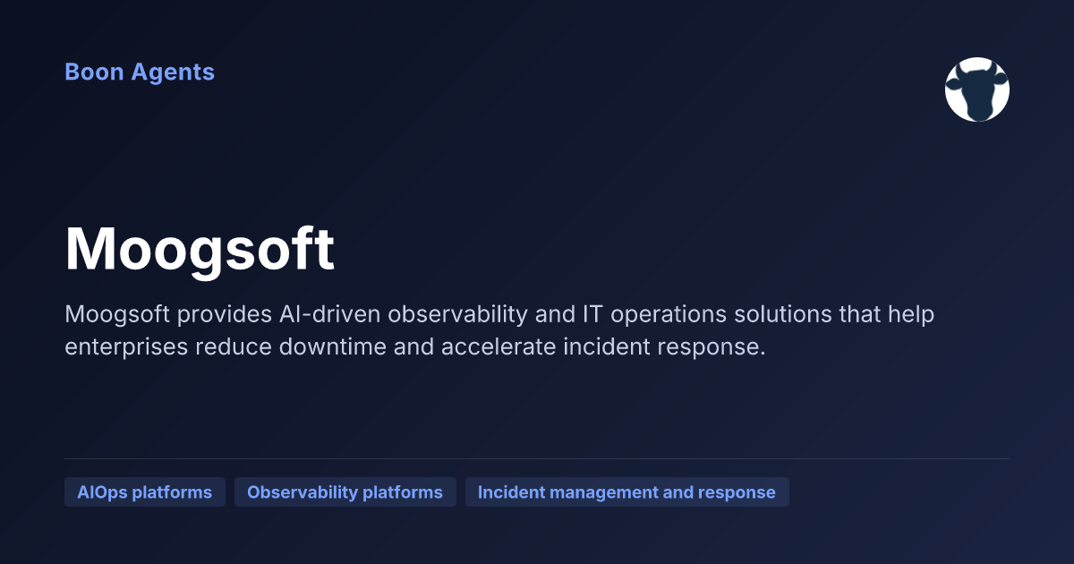
Task: Select the AIOps platforms tag
Action: tap(145, 492)
